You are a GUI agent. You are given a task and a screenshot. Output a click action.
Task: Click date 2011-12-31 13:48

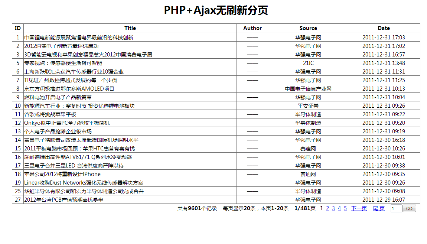click(384, 63)
